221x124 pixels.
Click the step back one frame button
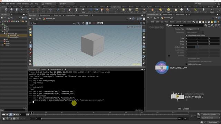(27, 115)
